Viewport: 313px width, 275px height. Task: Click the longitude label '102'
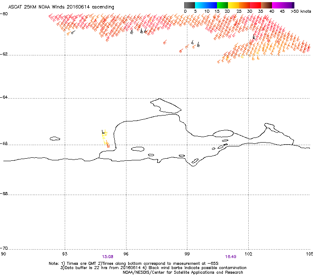(248, 254)
